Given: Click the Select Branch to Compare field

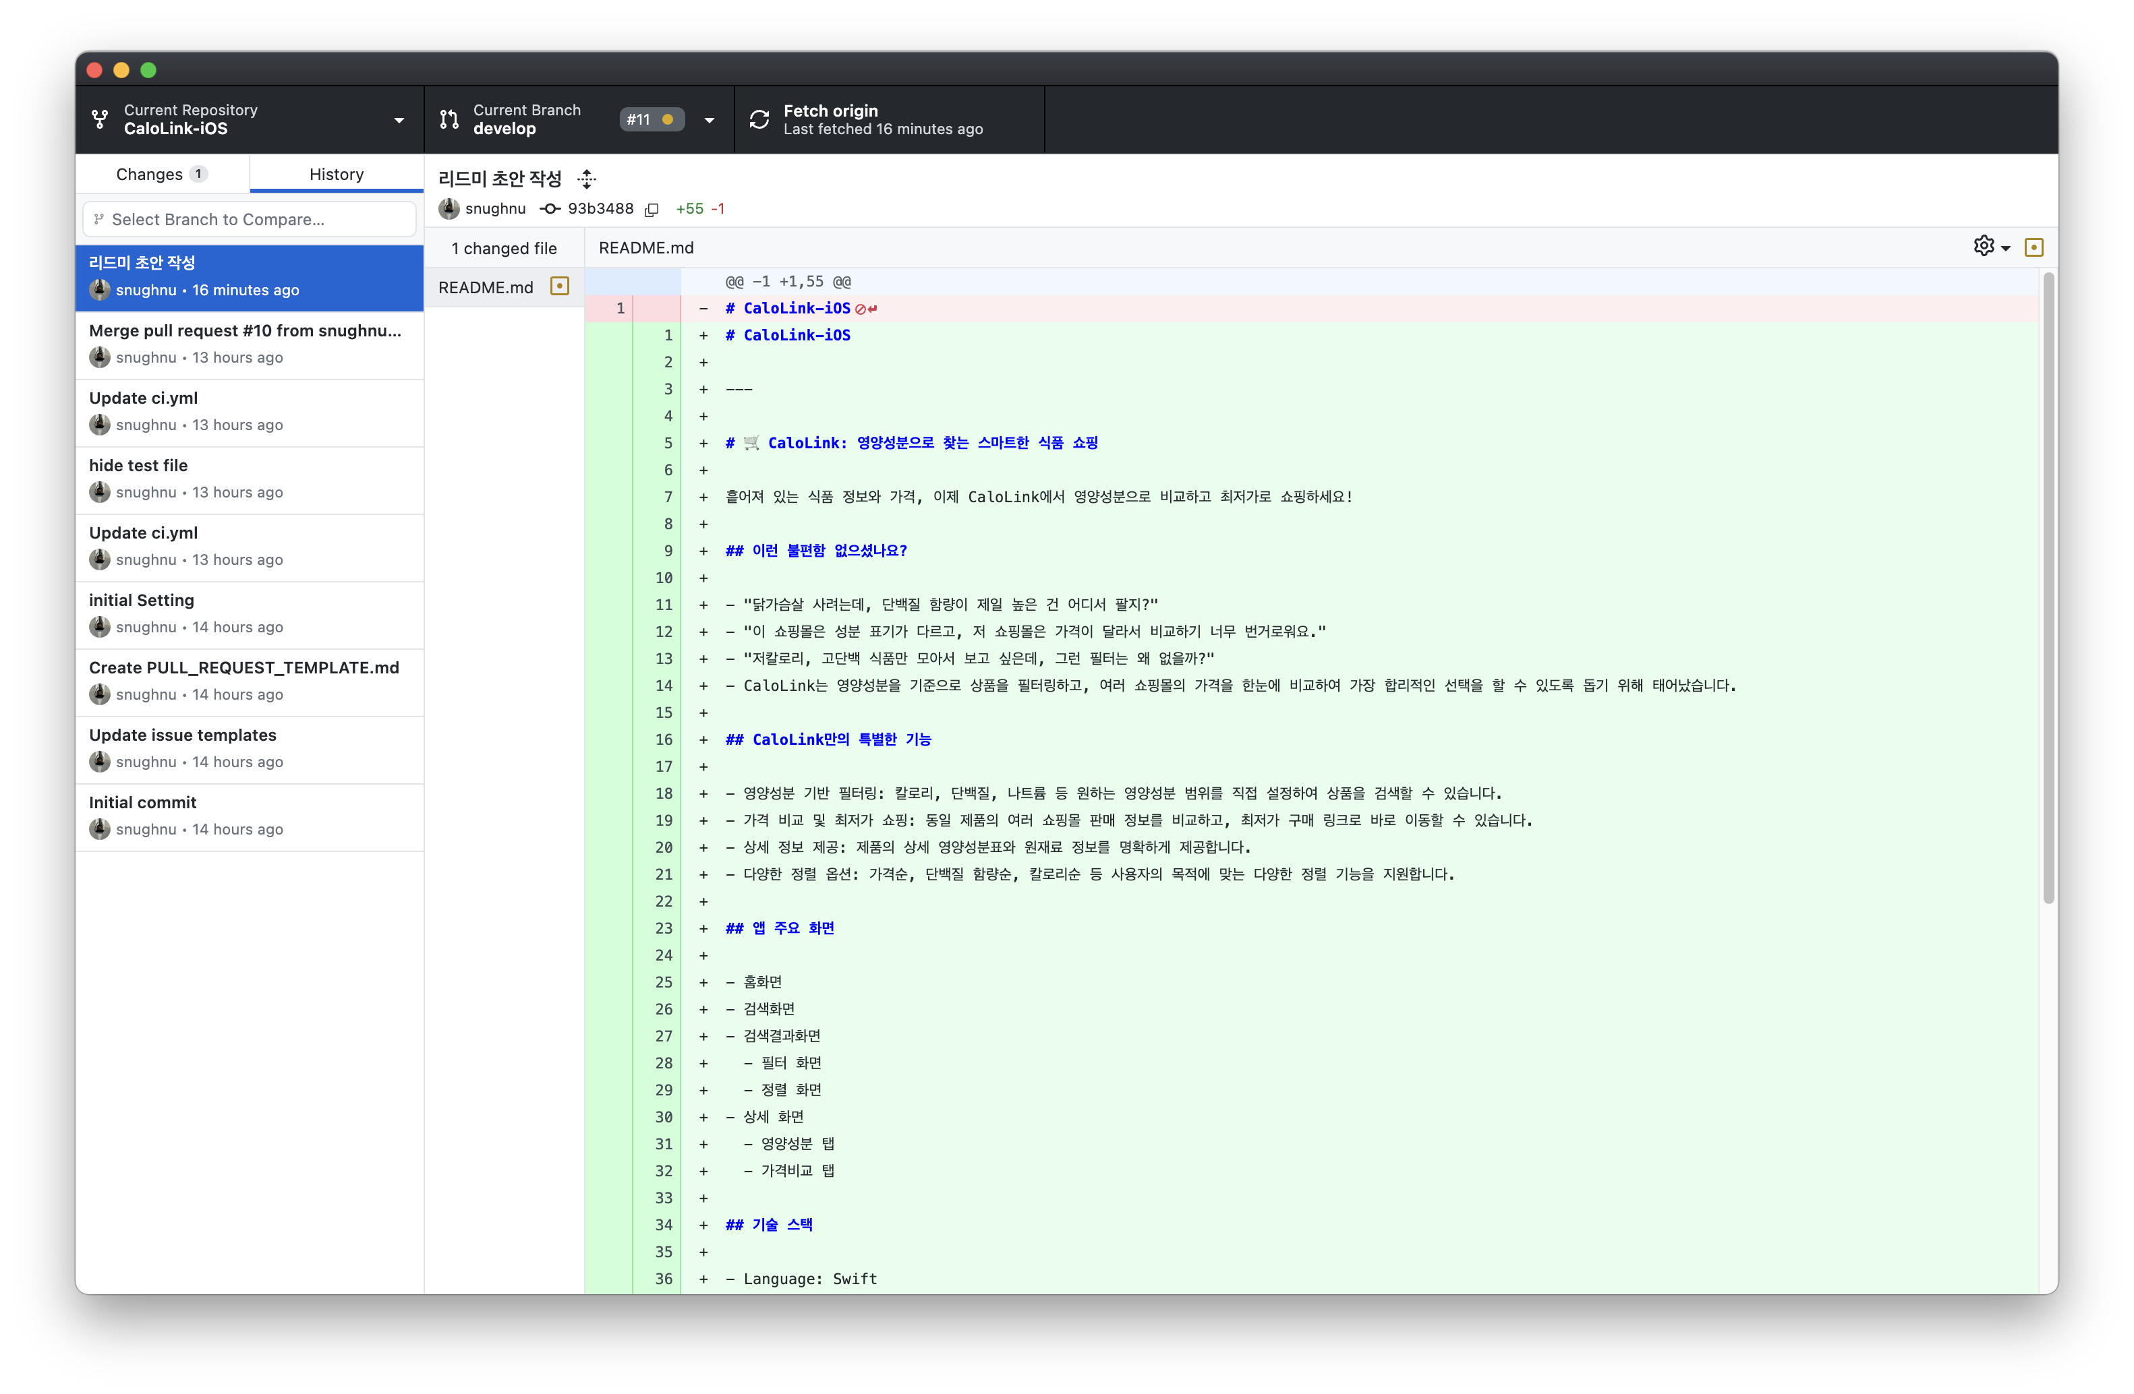Looking at the screenshot, I should pyautogui.click(x=250, y=220).
